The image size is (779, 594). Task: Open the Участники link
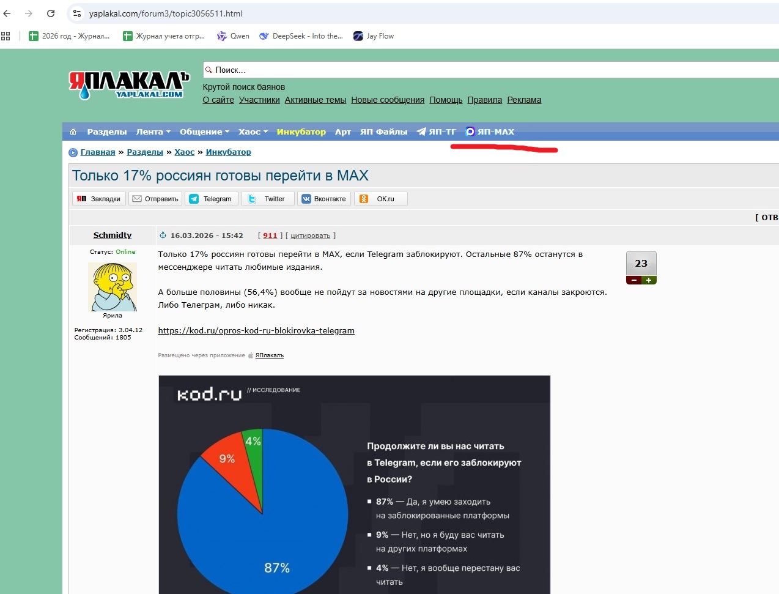click(259, 100)
